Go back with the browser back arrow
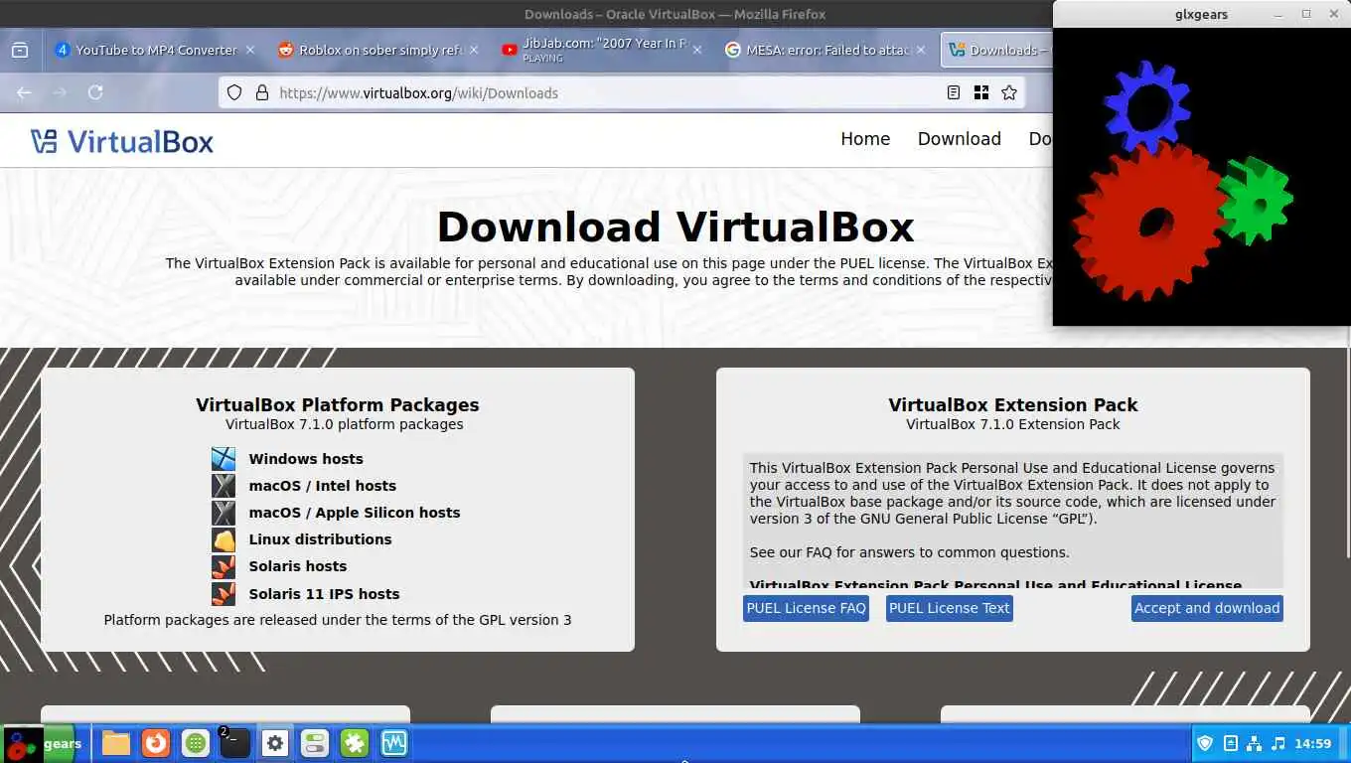The image size is (1351, 763). [24, 92]
